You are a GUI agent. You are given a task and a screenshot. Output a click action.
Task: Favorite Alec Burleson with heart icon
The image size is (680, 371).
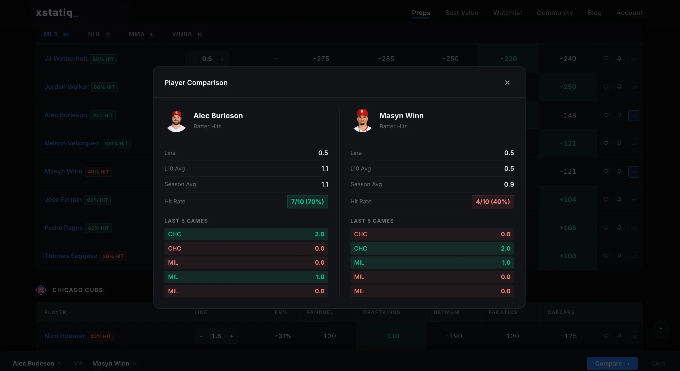click(606, 115)
